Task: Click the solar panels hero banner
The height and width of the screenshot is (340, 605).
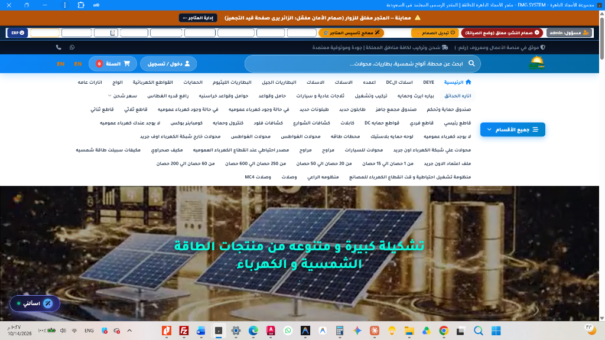Action: (x=300, y=253)
